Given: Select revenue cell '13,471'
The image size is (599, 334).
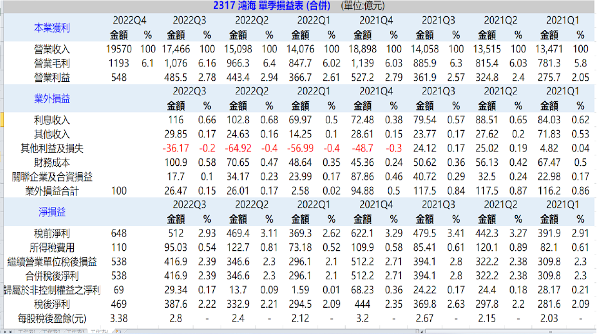Looking at the screenshot, I should click(549, 49).
